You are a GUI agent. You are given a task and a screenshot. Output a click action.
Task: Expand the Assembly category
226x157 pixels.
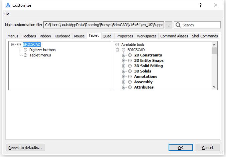124,82
